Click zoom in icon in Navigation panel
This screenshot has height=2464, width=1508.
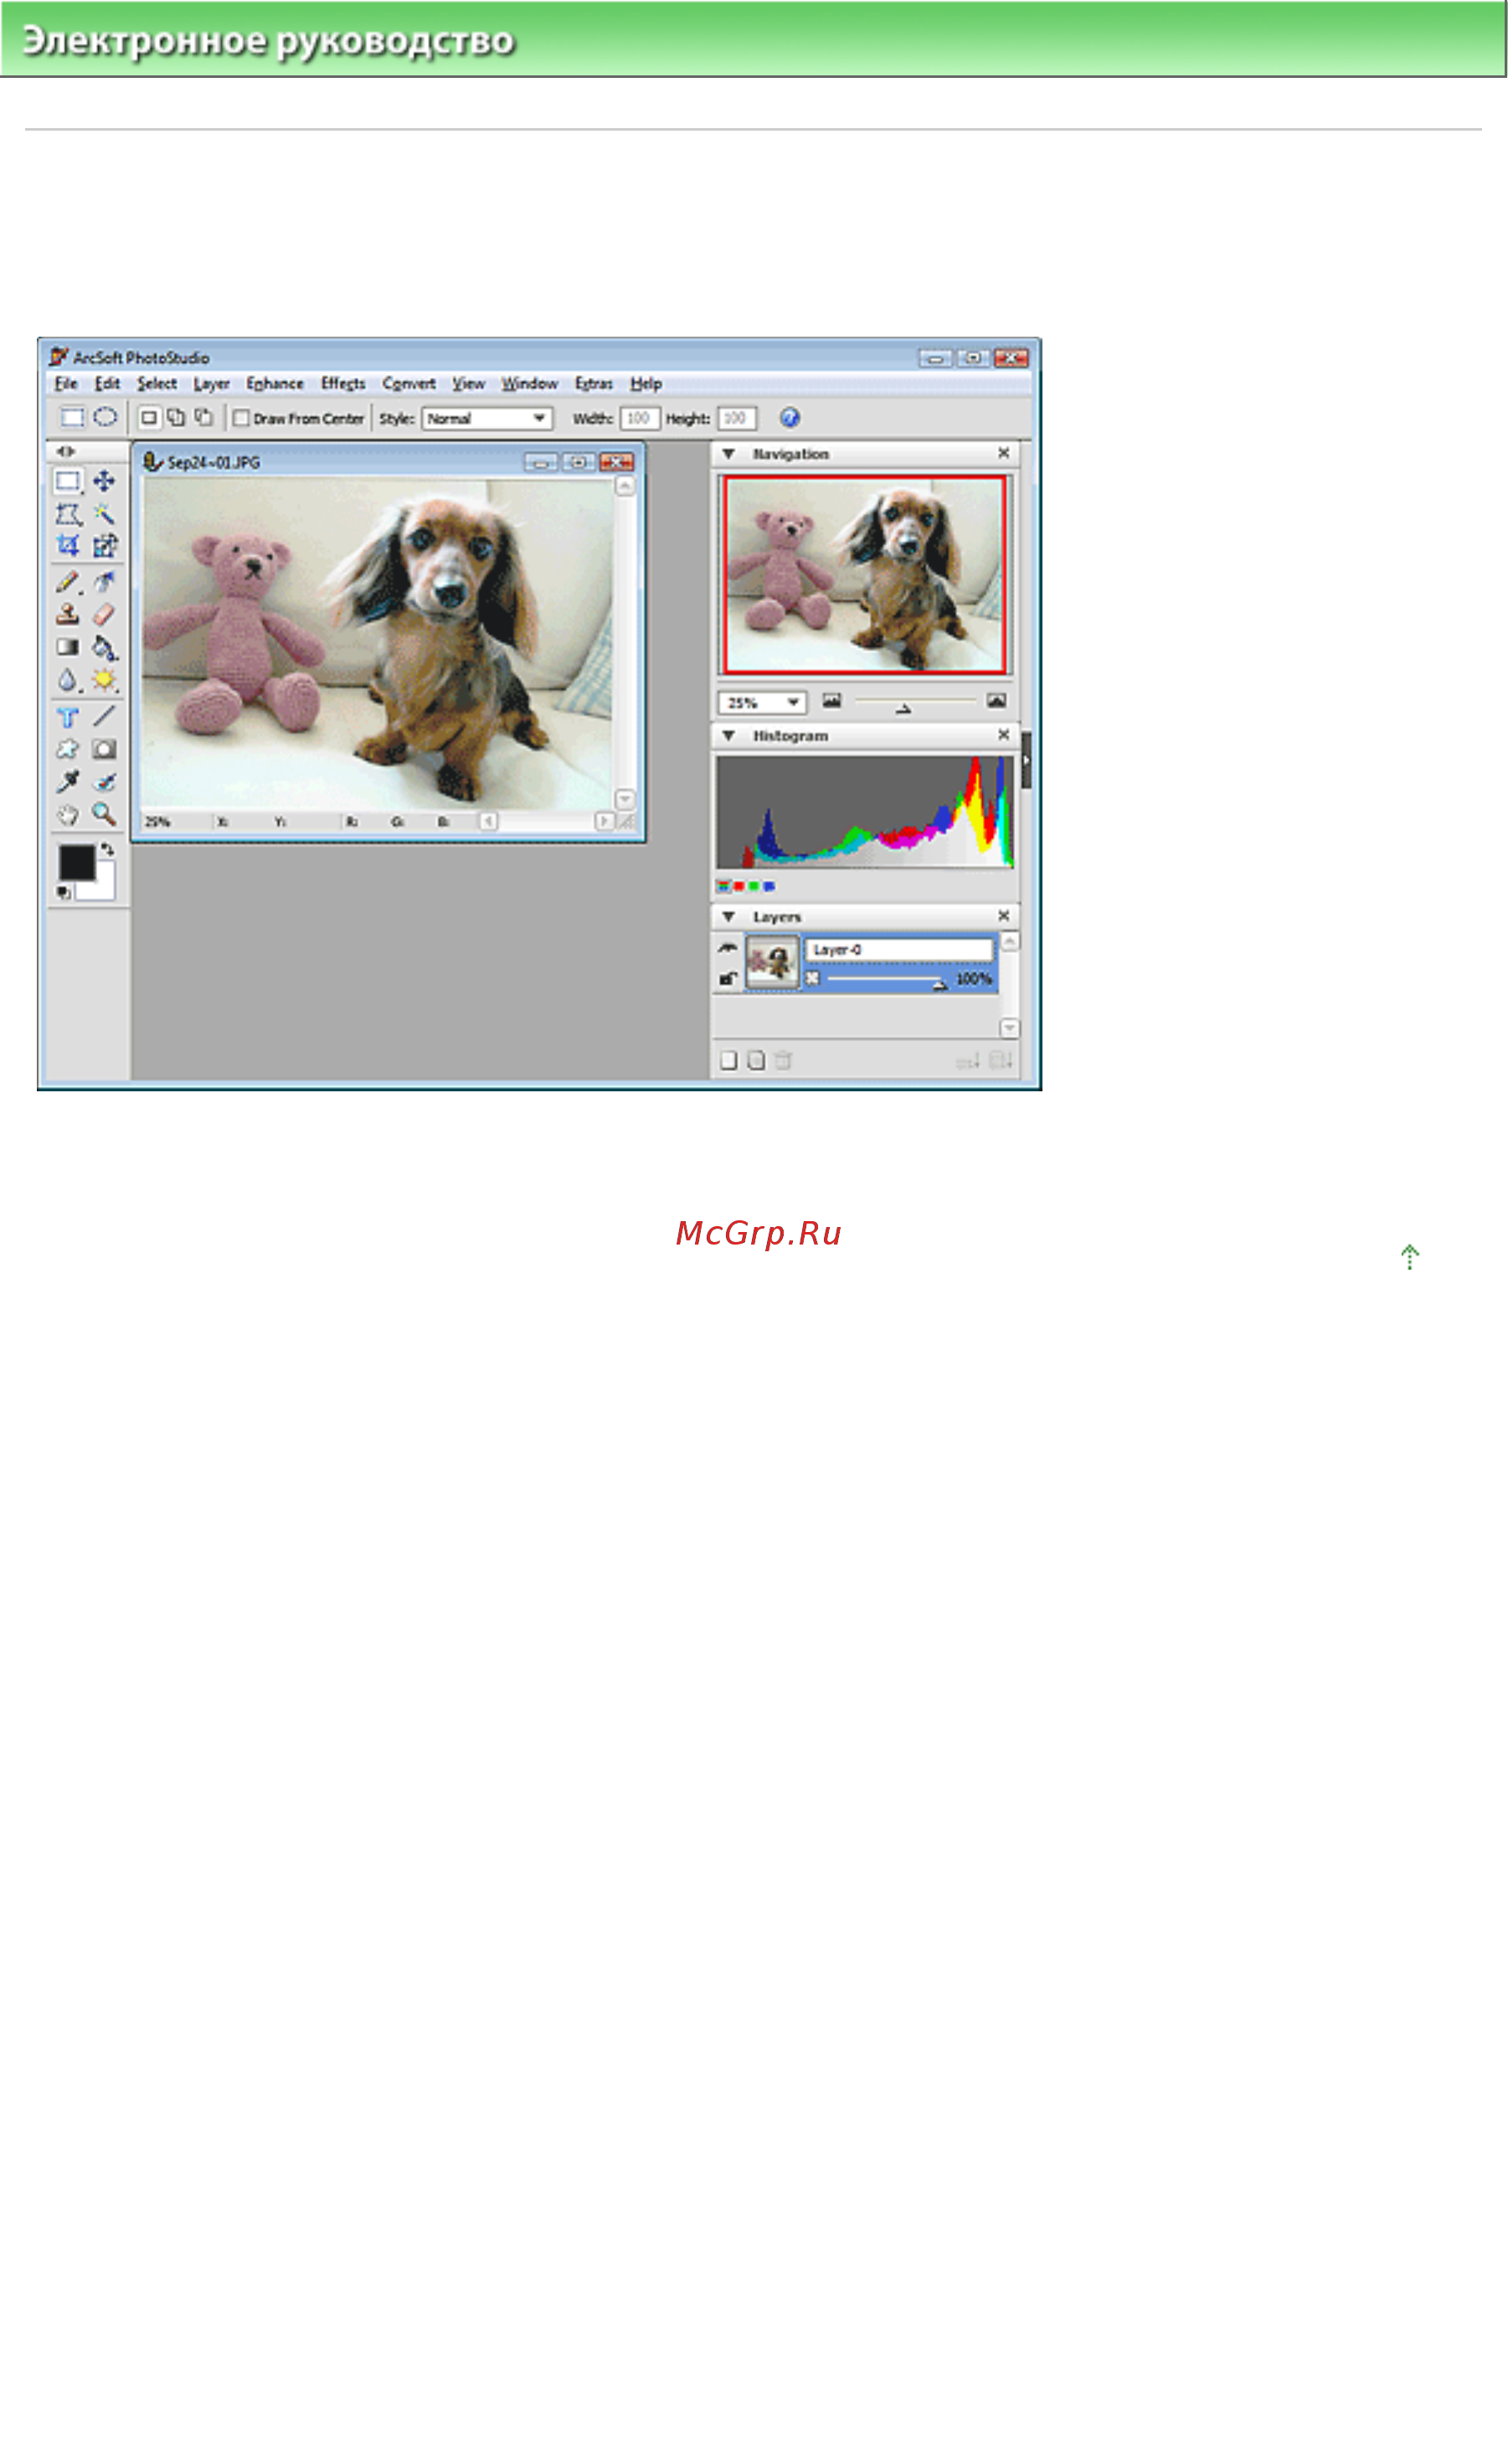pyautogui.click(x=996, y=701)
